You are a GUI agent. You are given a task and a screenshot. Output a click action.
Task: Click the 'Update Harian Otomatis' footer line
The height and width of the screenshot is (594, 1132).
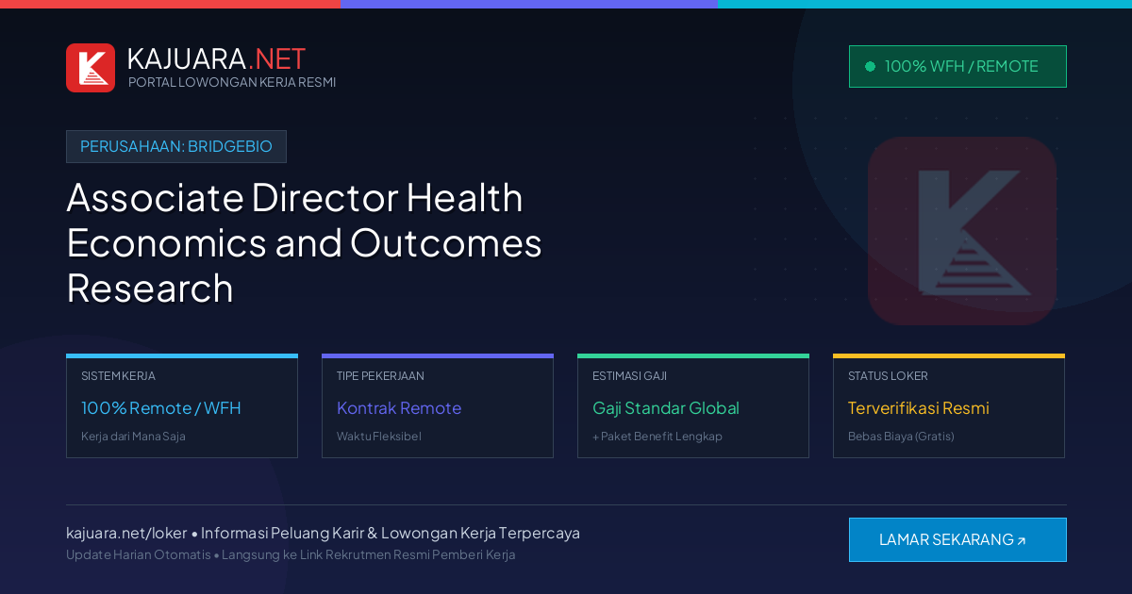[291, 554]
